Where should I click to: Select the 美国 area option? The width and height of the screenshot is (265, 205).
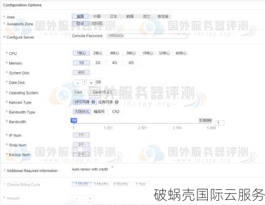pyautogui.click(x=80, y=16)
